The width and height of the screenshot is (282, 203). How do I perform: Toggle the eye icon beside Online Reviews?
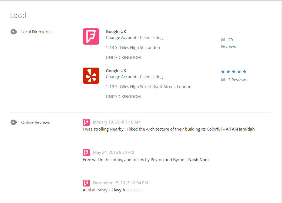(x=14, y=122)
